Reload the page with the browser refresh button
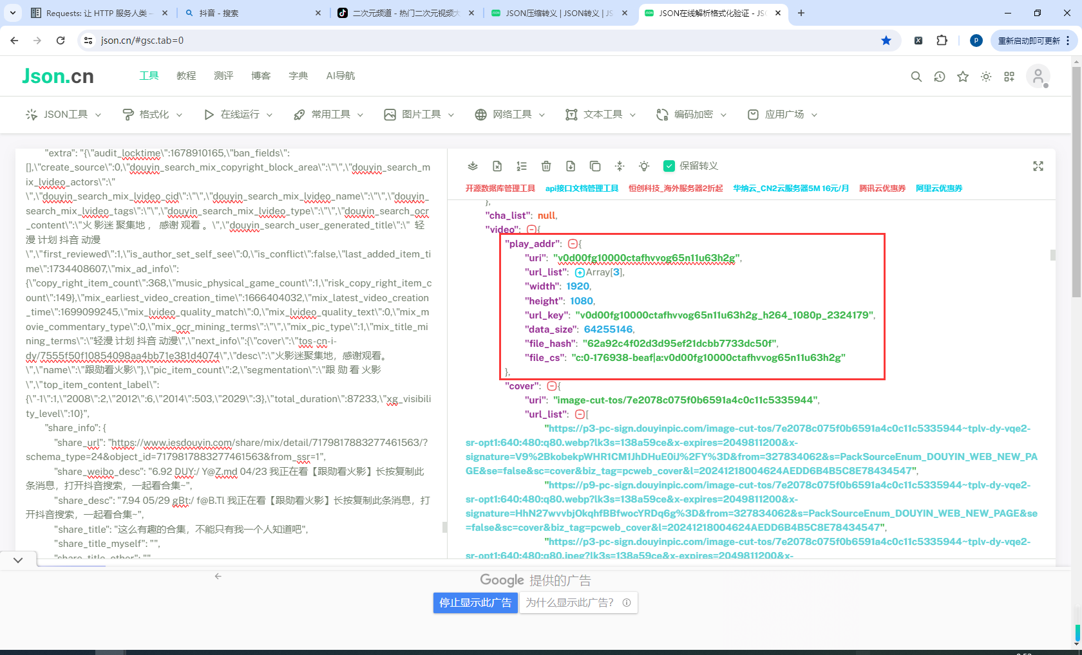The width and height of the screenshot is (1082, 655). coord(61,41)
